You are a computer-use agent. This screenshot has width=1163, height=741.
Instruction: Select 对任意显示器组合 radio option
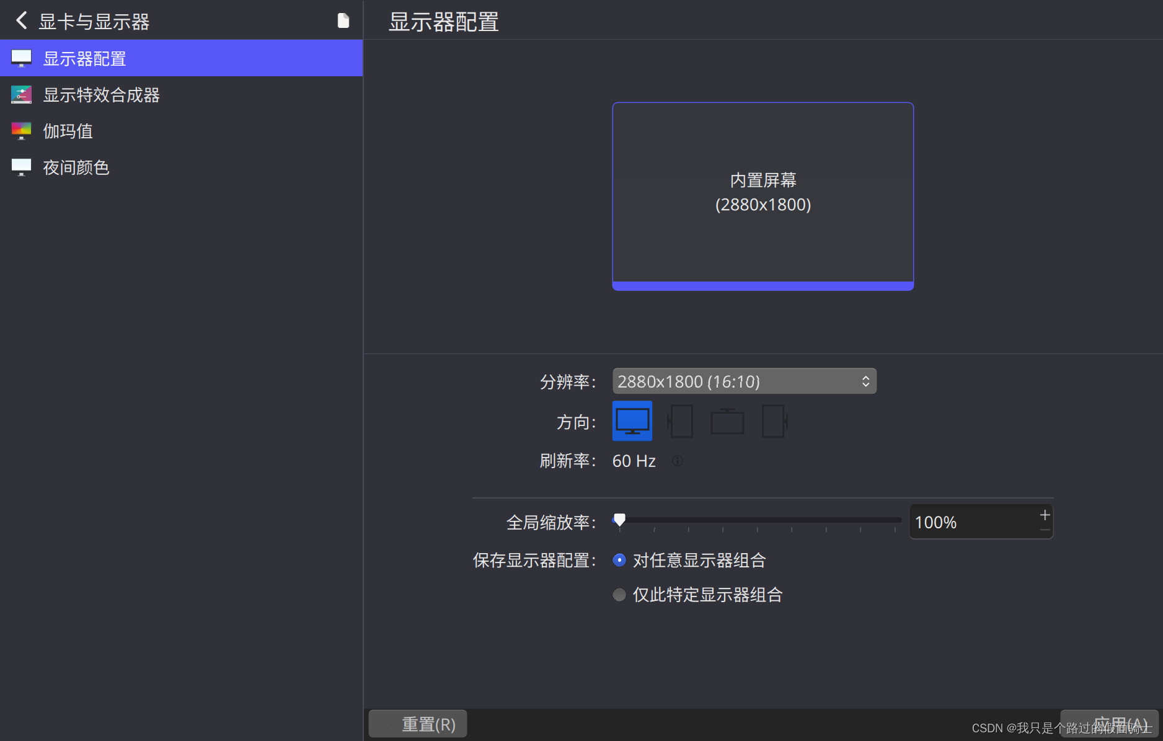click(689, 561)
